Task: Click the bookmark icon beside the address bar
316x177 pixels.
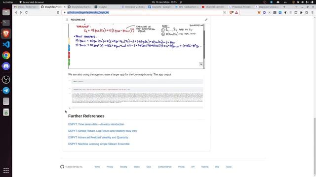Action: [58, 12]
